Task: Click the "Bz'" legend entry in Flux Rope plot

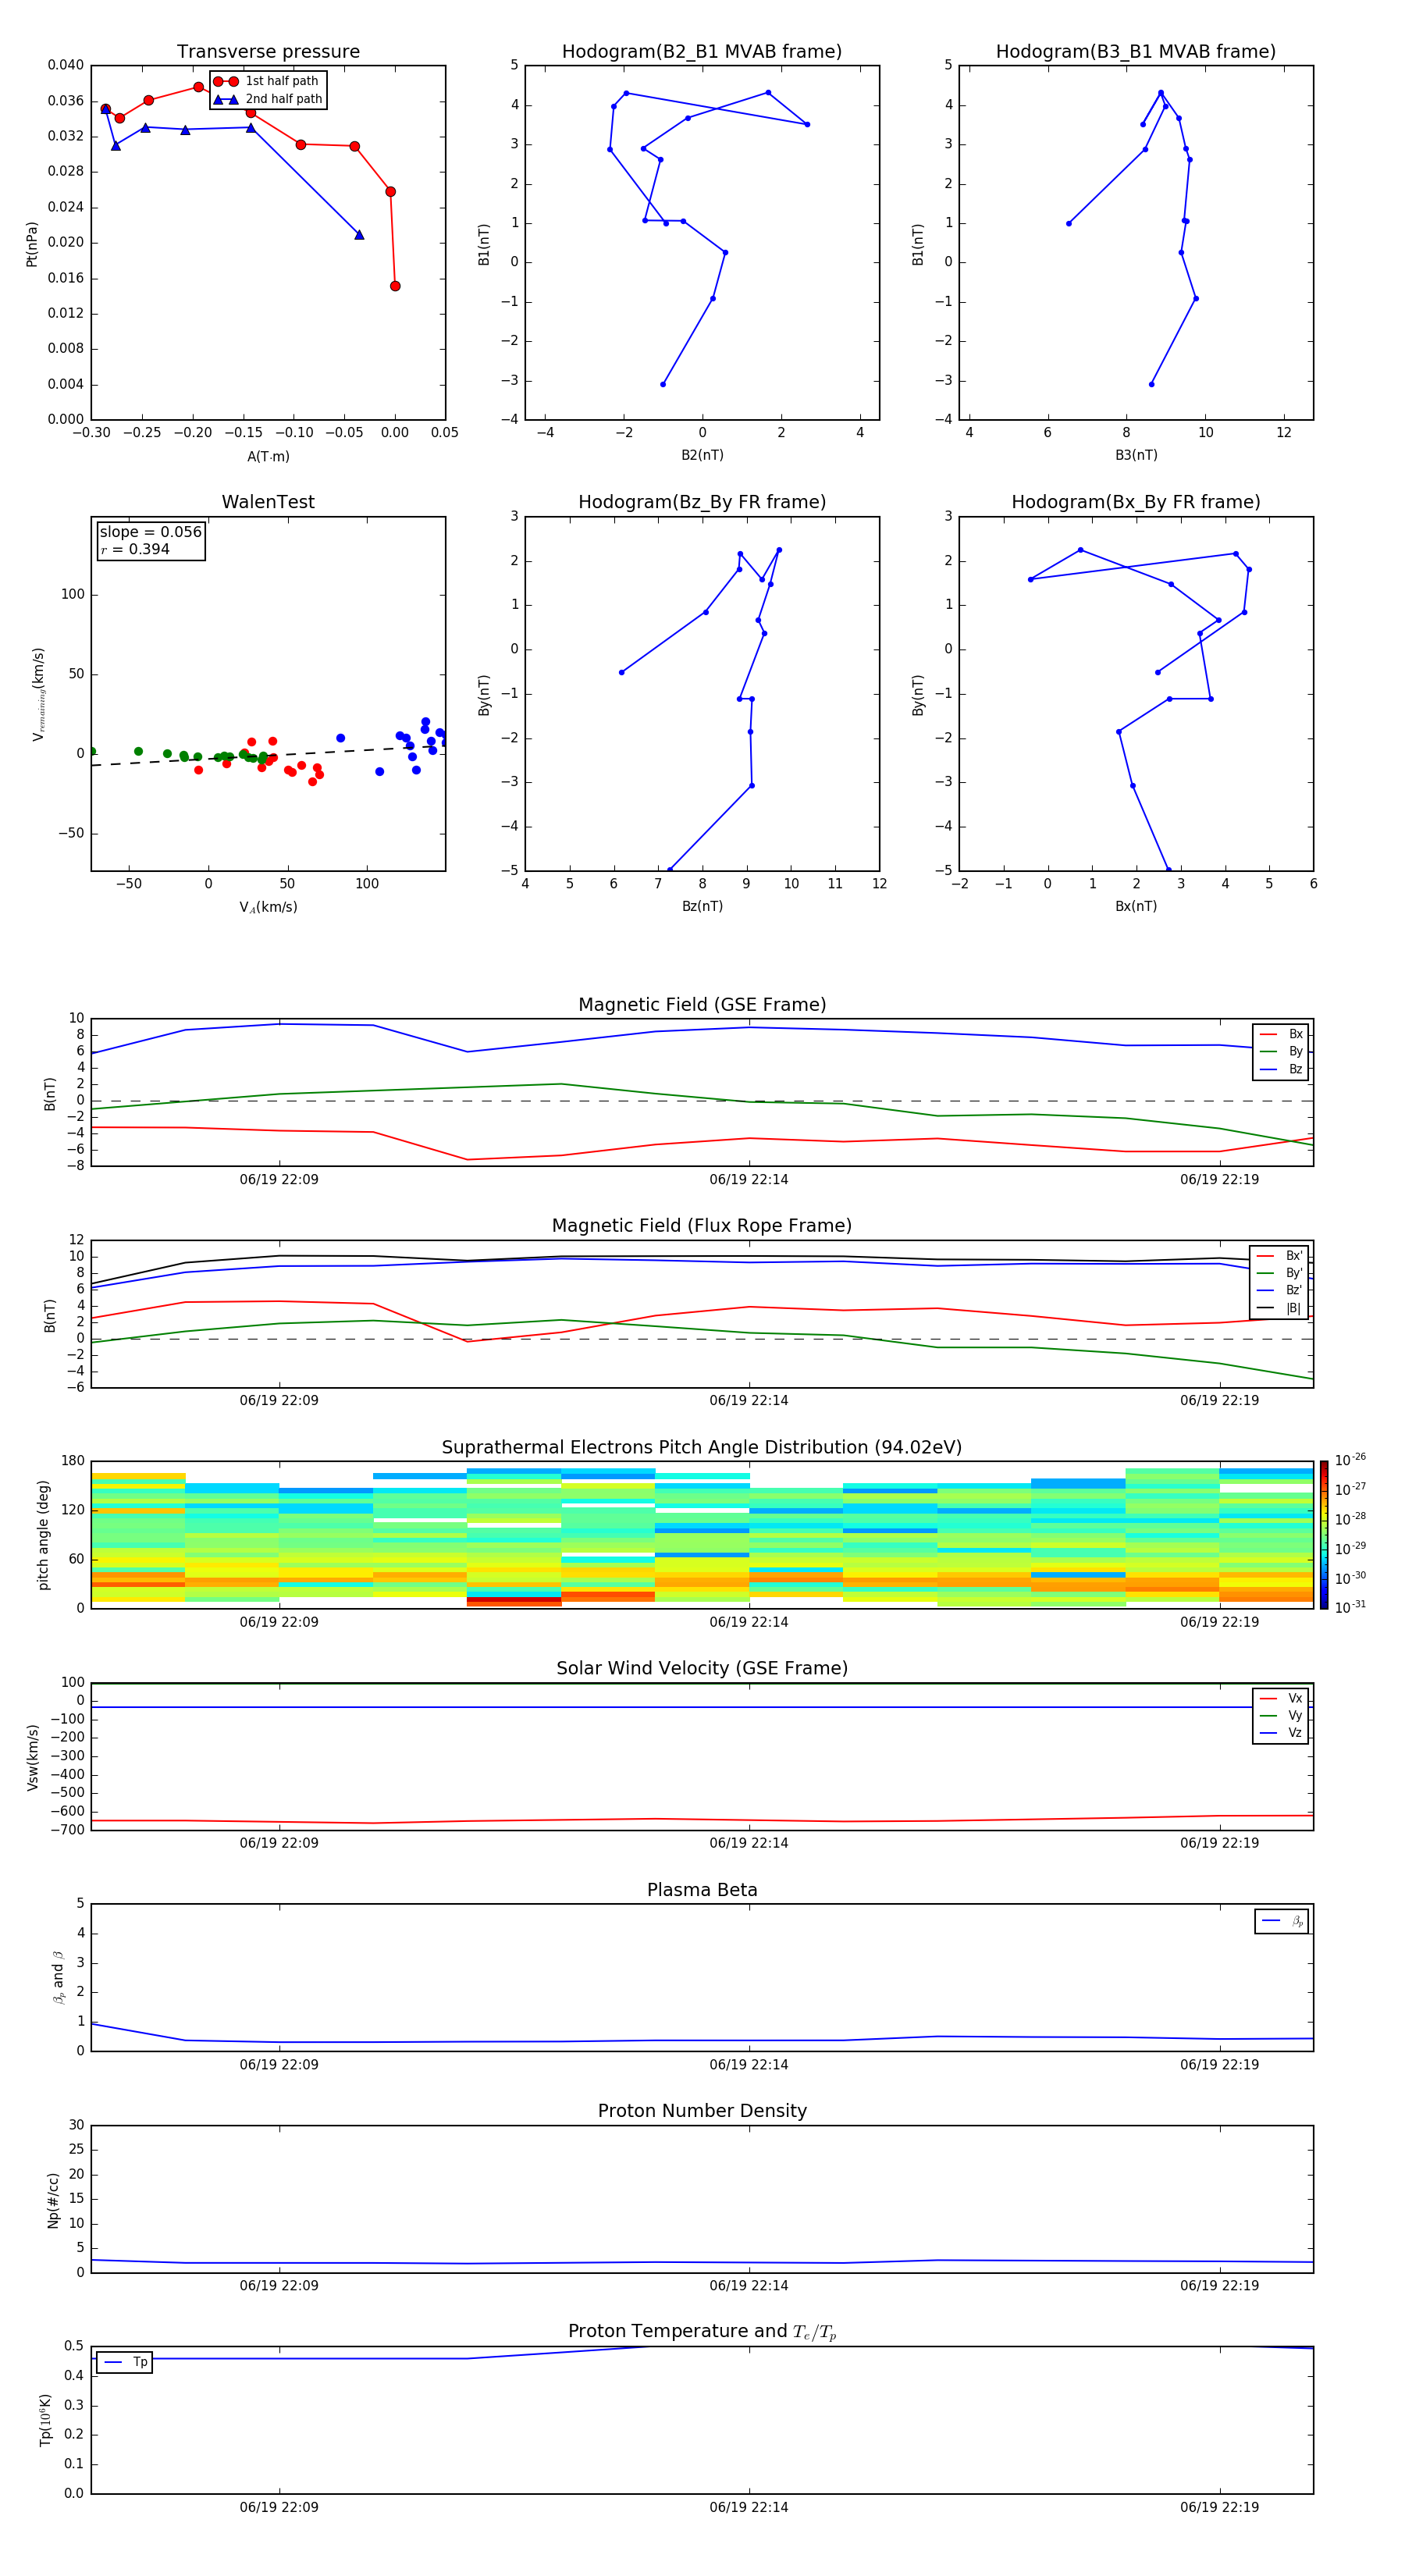Action: (1280, 1290)
